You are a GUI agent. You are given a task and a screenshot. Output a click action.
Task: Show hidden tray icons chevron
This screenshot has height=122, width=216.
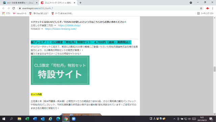coord(174,119)
